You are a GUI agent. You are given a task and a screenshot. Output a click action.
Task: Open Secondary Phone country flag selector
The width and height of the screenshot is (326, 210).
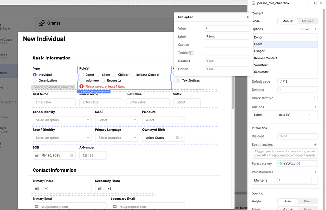[x=101, y=189]
